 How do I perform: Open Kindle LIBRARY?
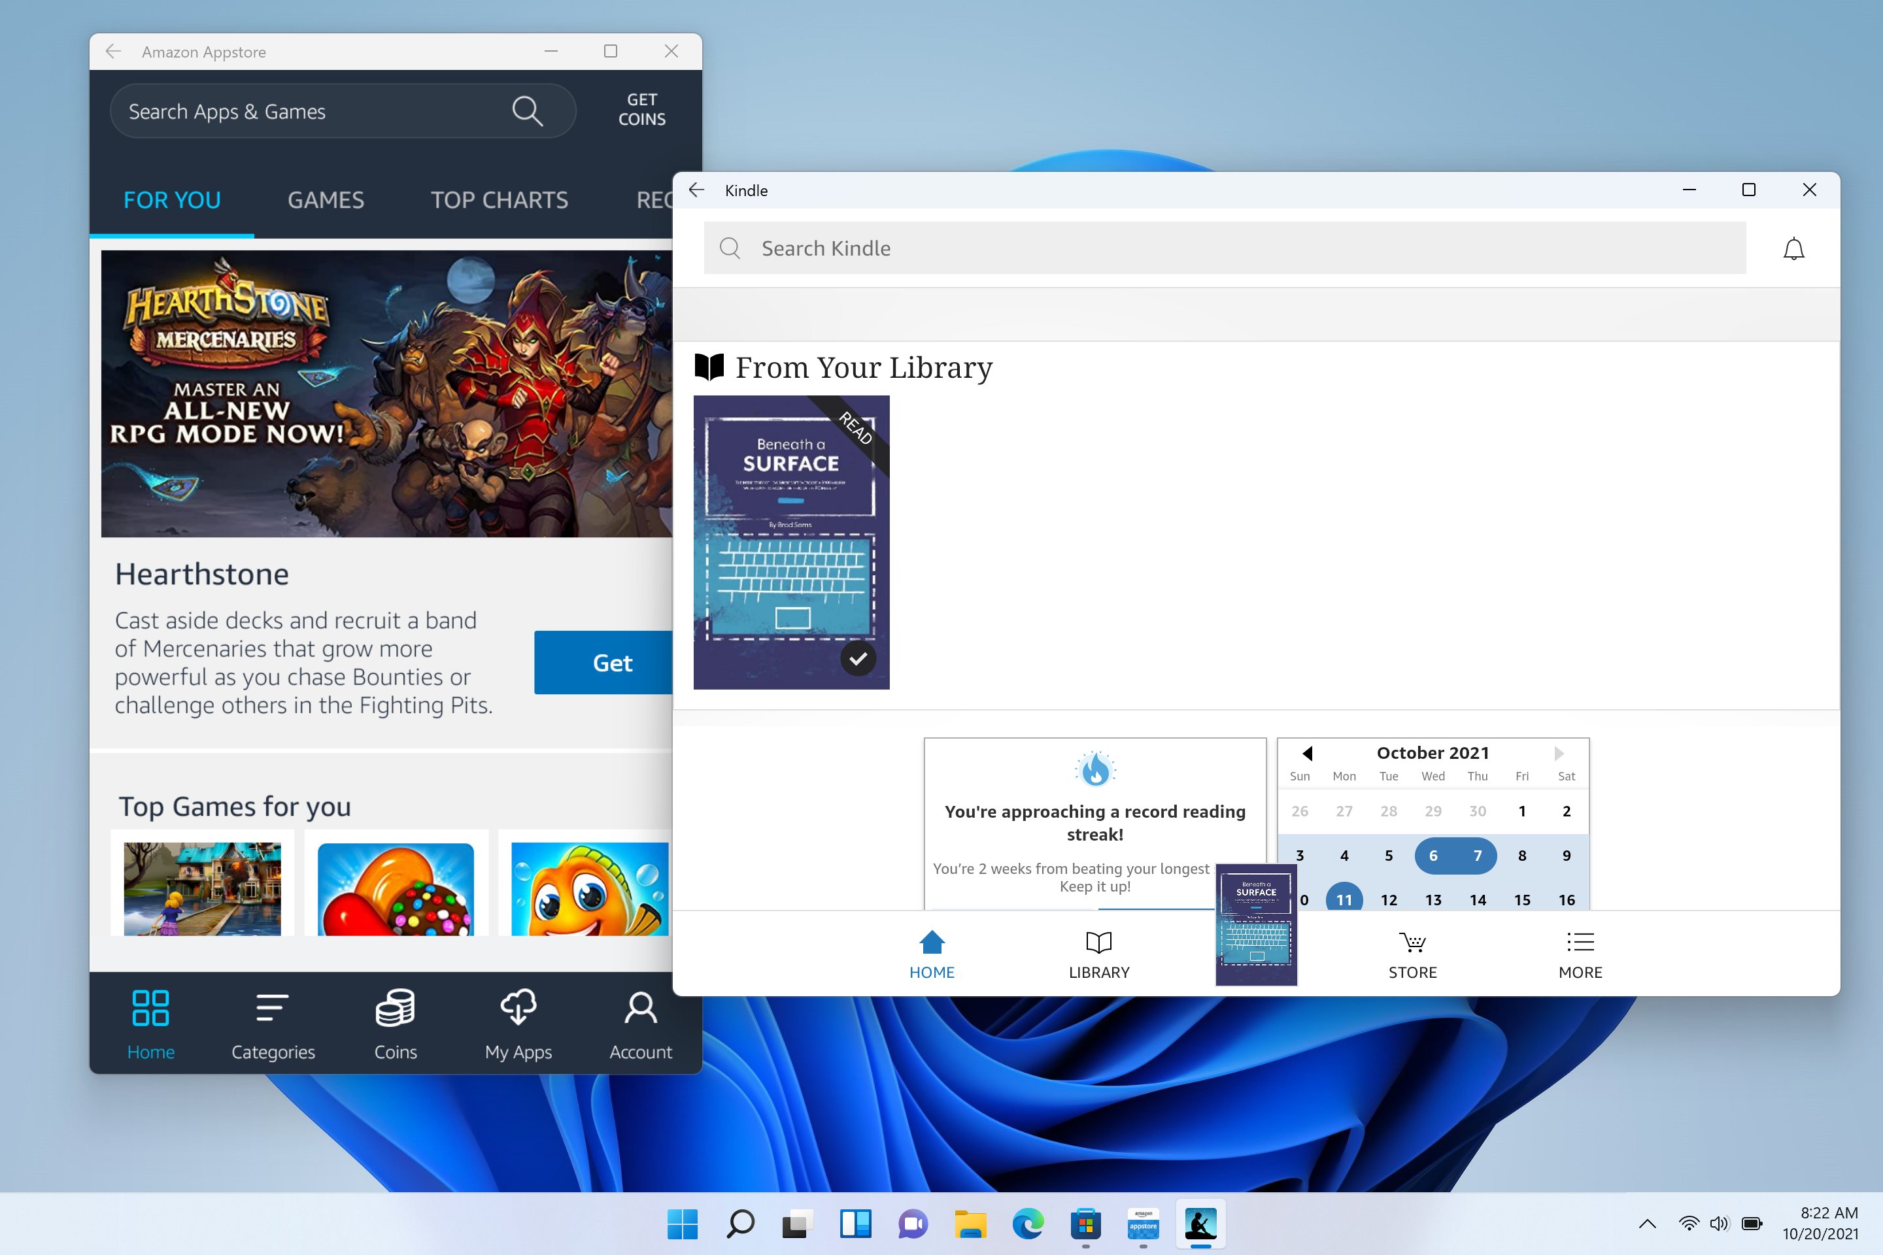tap(1099, 954)
